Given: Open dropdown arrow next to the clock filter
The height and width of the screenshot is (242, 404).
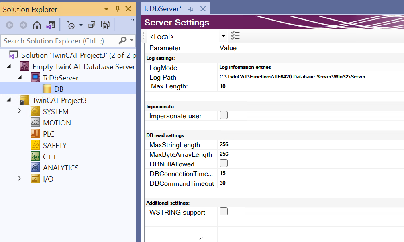Looking at the screenshot, I should [81, 25].
